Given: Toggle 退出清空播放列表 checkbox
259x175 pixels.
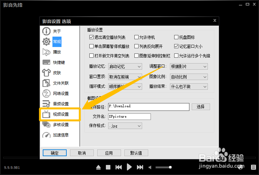Looking at the screenshot, I should click(91, 37).
